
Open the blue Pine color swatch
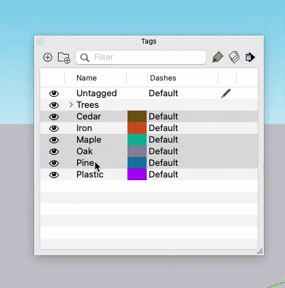tap(137, 163)
